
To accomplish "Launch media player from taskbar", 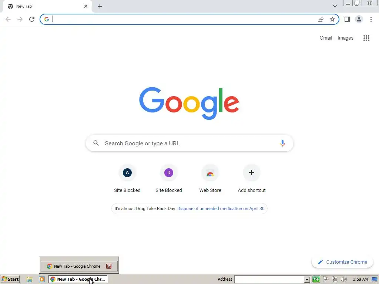I will 41,280.
